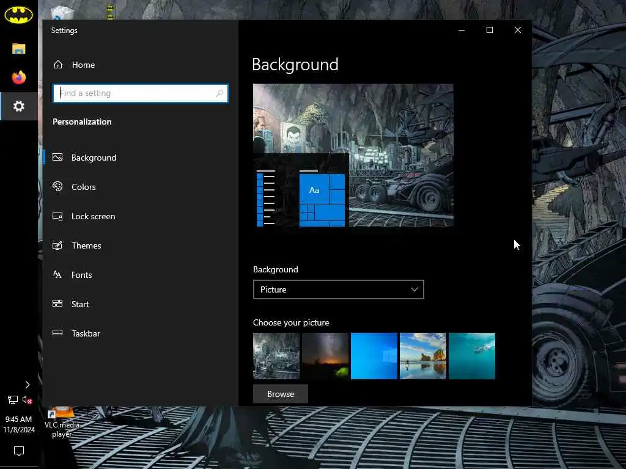The width and height of the screenshot is (626, 469).
Task: Focus the Find a setting search box
Action: pyautogui.click(x=141, y=93)
